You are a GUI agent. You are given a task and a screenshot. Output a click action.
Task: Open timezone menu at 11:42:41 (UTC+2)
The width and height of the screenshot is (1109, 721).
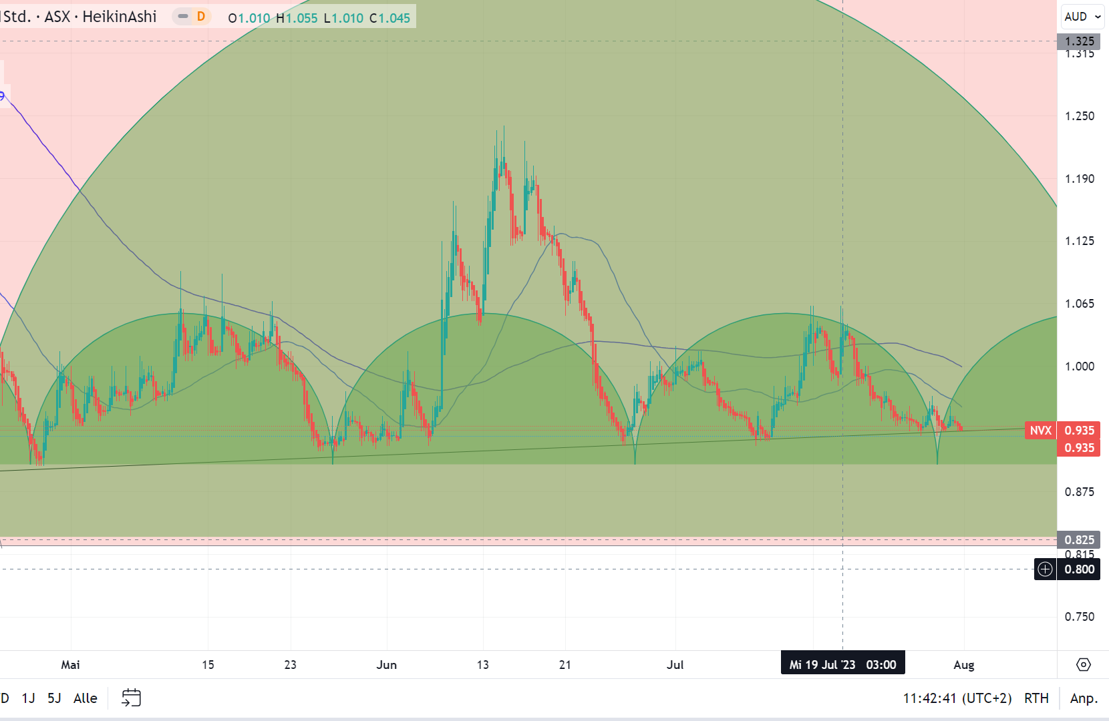pos(957,698)
